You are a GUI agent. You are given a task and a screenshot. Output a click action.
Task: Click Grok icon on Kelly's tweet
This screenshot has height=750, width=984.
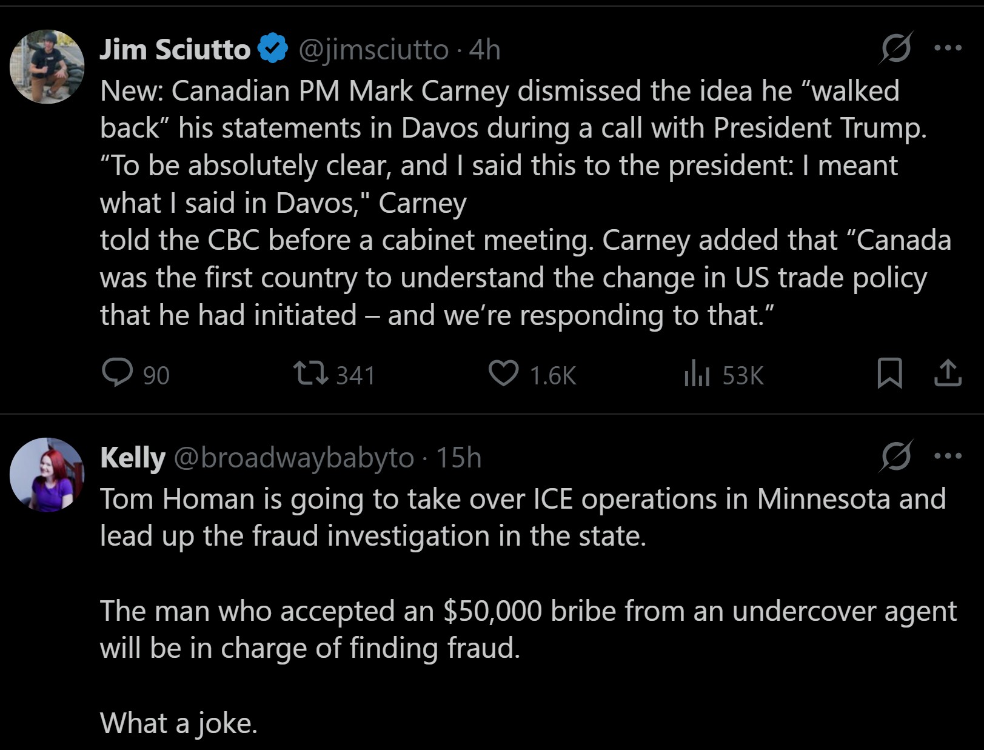[x=896, y=456]
